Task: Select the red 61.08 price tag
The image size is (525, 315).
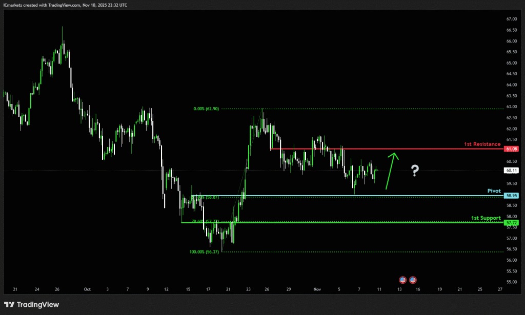Action: [512, 149]
